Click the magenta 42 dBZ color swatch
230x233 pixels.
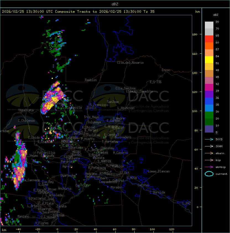tap(209, 87)
